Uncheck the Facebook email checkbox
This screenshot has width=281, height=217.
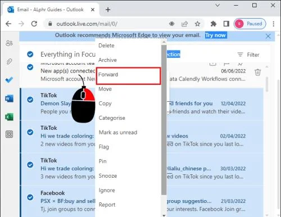pos(30,197)
